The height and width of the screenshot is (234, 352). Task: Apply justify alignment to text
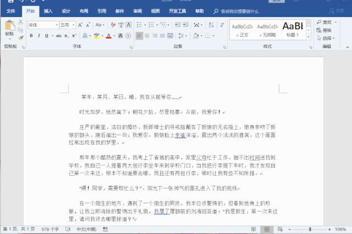(163, 36)
